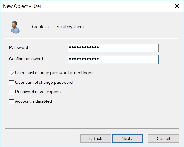Click the sunil.cc/Users path text
This screenshot has height=147, width=184.
click(70, 27)
